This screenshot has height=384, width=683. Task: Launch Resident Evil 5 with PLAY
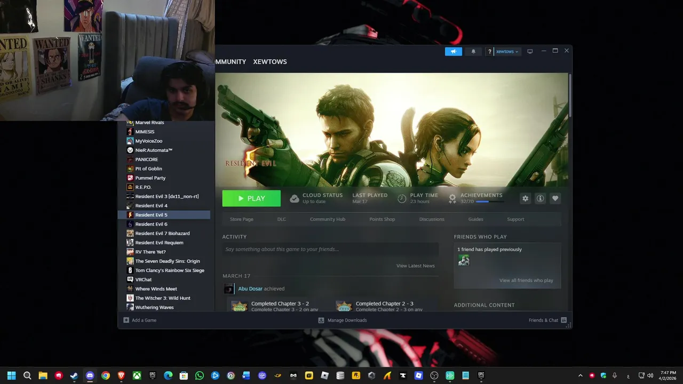pyautogui.click(x=251, y=198)
